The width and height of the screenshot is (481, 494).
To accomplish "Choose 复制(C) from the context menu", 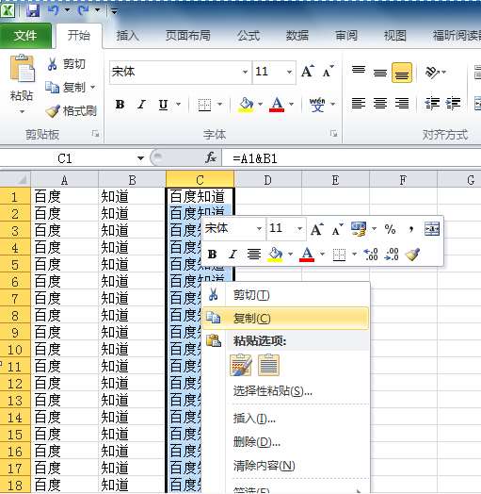I will tap(285, 319).
